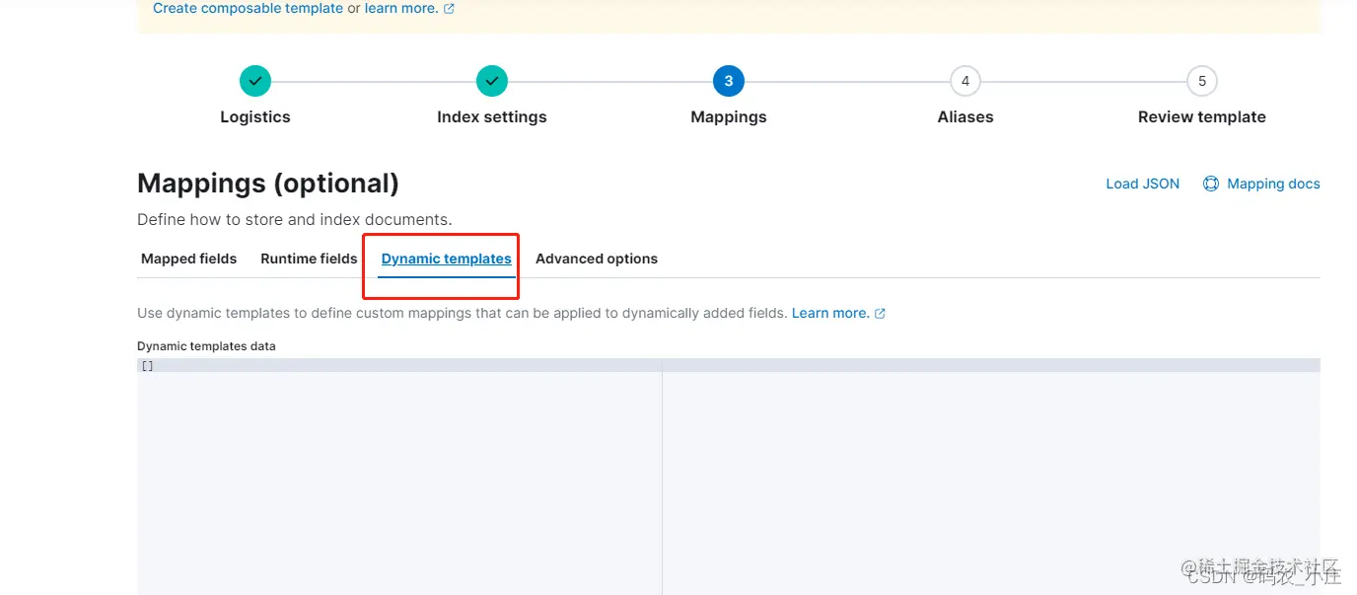Click the Dynamic templates data label

point(206,346)
